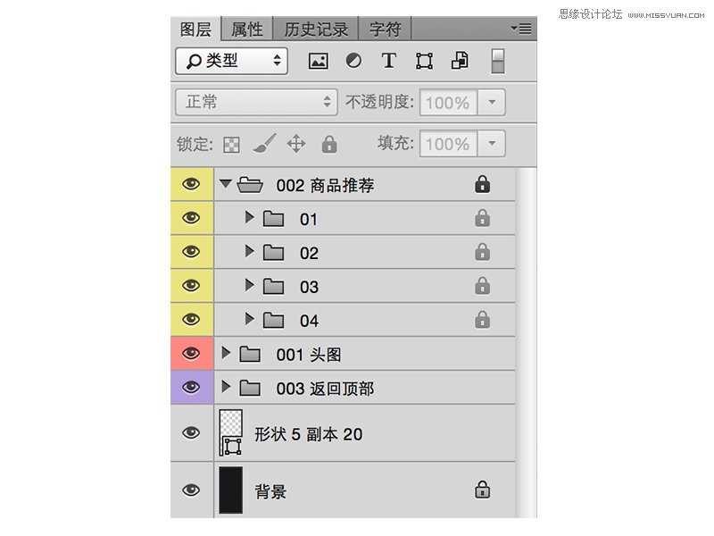The height and width of the screenshot is (536, 714).
Task: Select the folder name 01
Action: 308,219
